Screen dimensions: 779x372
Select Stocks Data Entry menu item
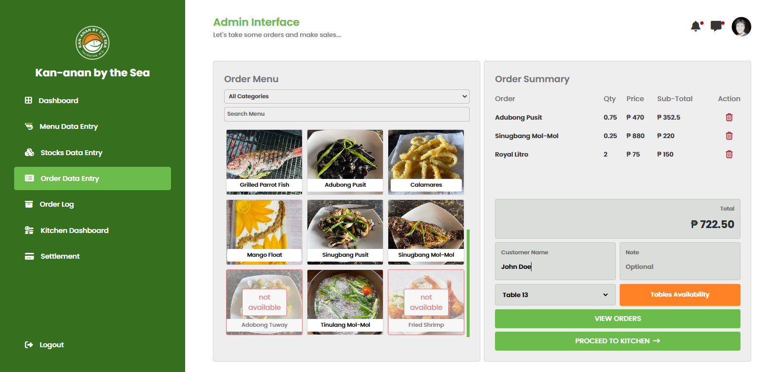click(x=71, y=153)
